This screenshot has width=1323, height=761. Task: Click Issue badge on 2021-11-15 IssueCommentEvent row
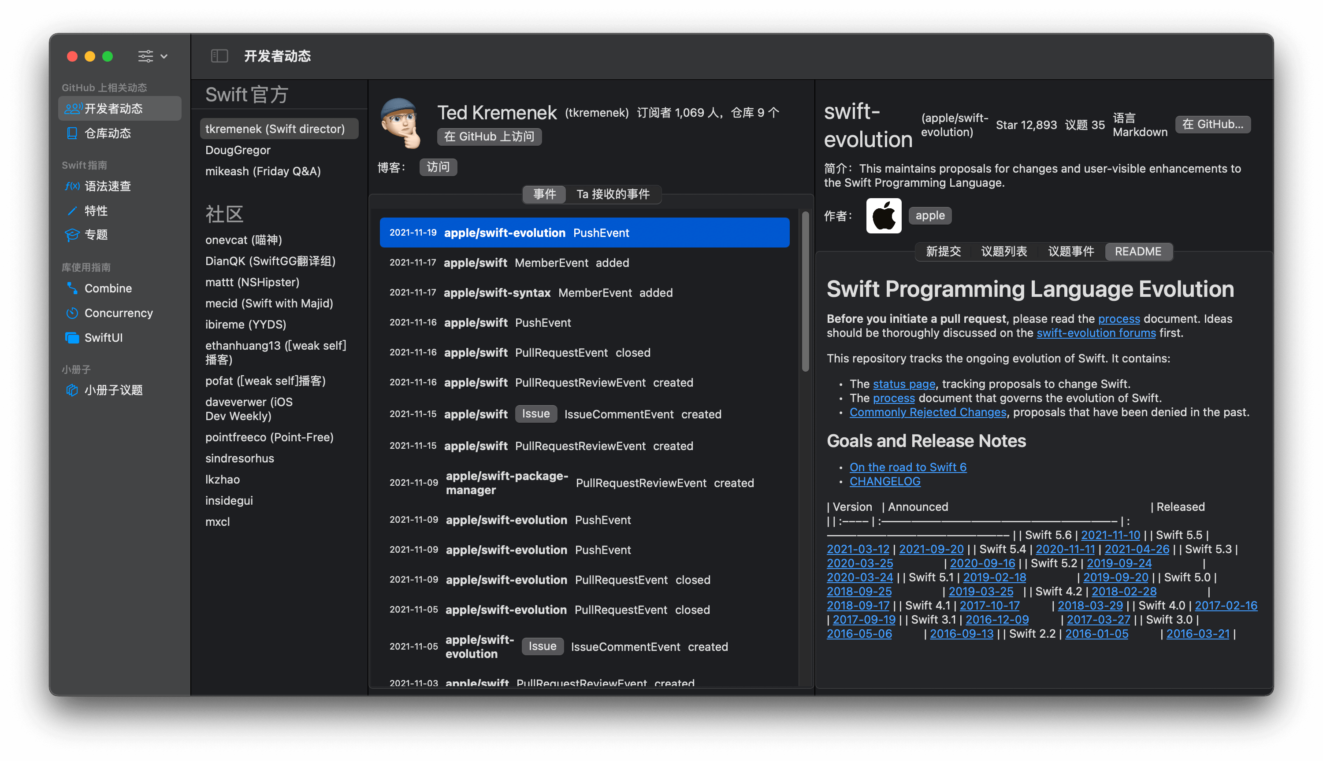point(535,414)
